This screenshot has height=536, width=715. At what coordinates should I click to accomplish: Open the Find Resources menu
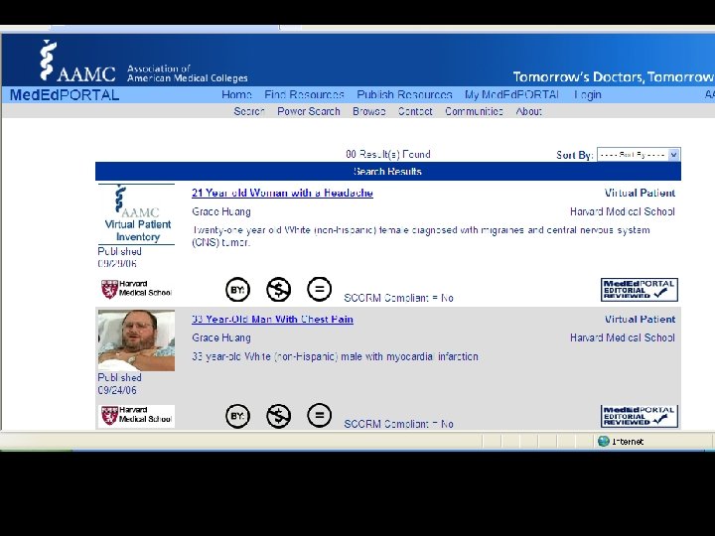[x=304, y=95]
